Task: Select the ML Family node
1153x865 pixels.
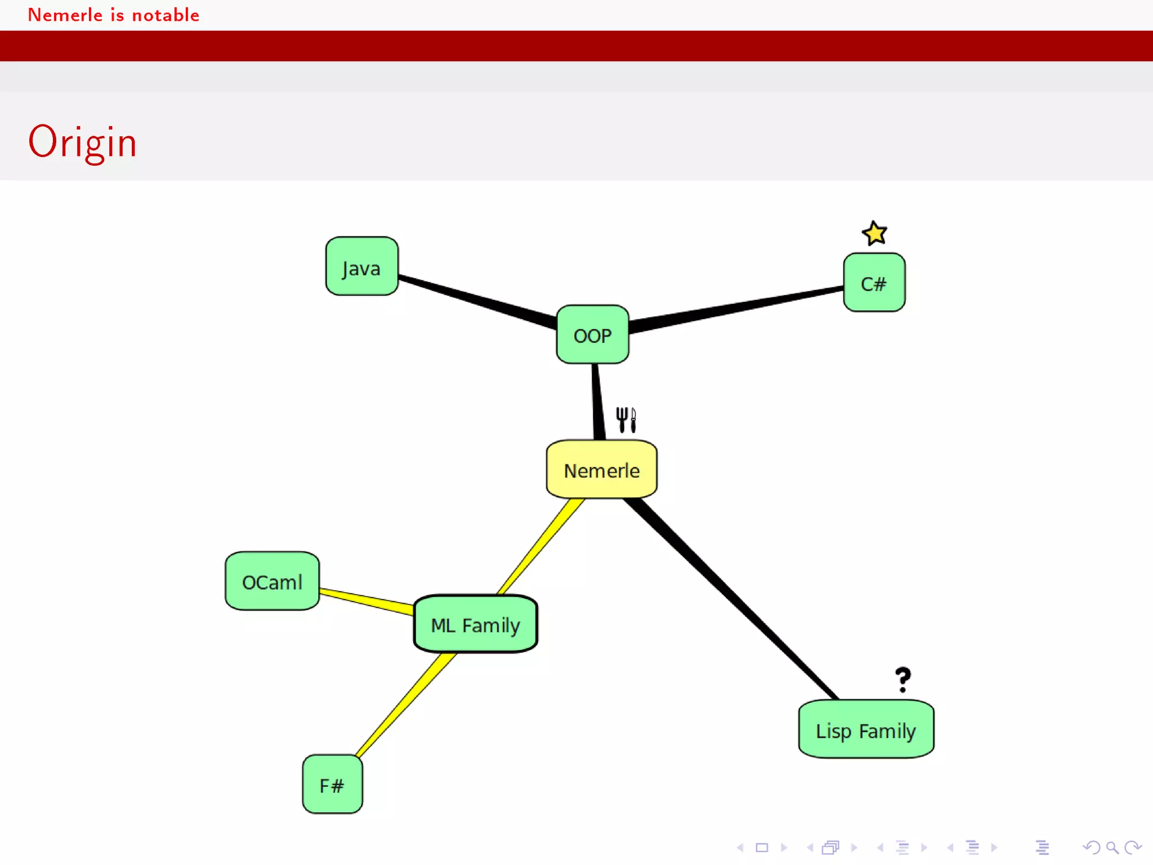Action: pyautogui.click(x=476, y=625)
